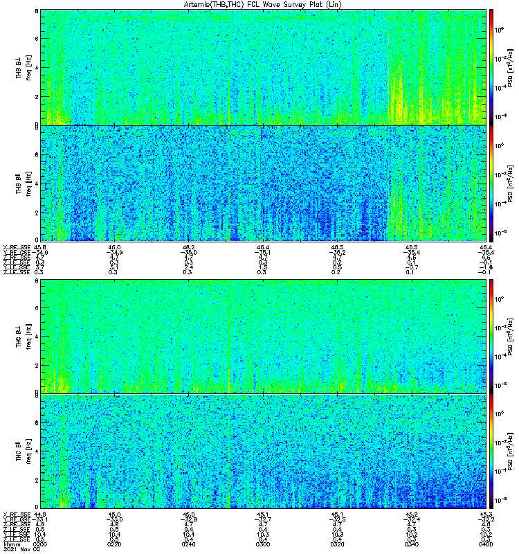Click the PSD [nT²/Hz] label of THC B-perpendicular panel
This screenshot has width=519, height=554.
tap(511, 337)
